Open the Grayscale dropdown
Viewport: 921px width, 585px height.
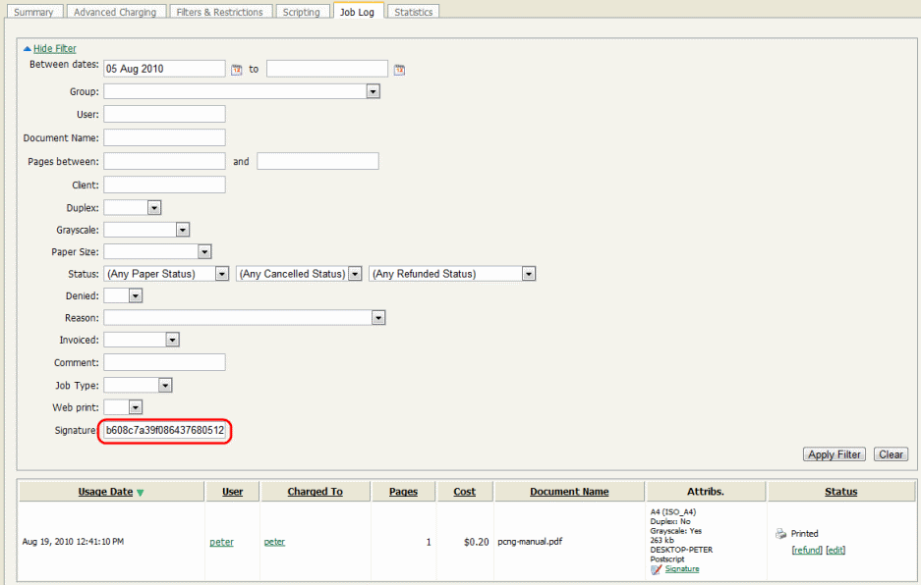click(x=183, y=230)
